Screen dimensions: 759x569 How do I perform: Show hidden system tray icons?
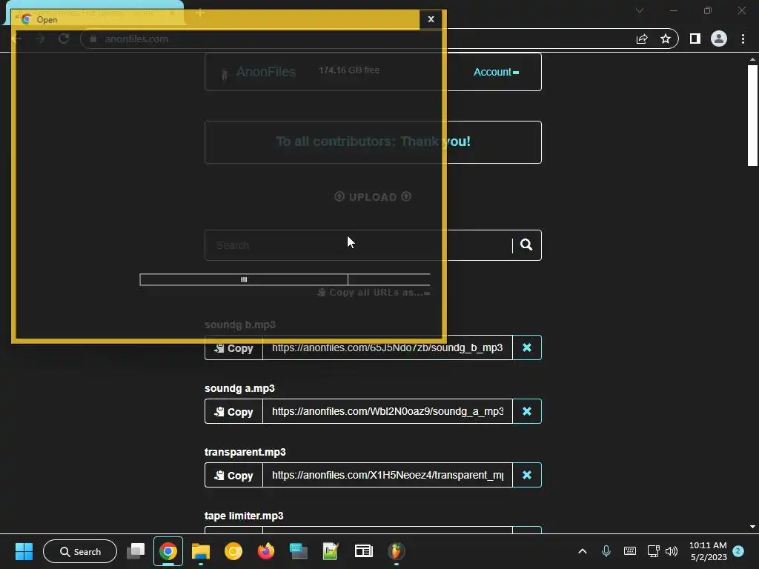[x=583, y=551]
